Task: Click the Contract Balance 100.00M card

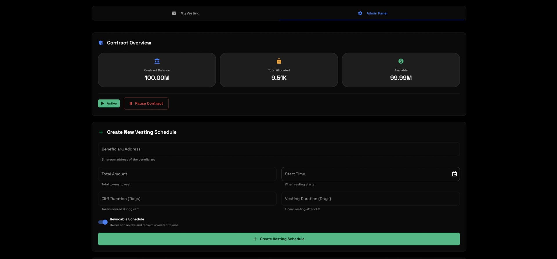Action: click(157, 70)
